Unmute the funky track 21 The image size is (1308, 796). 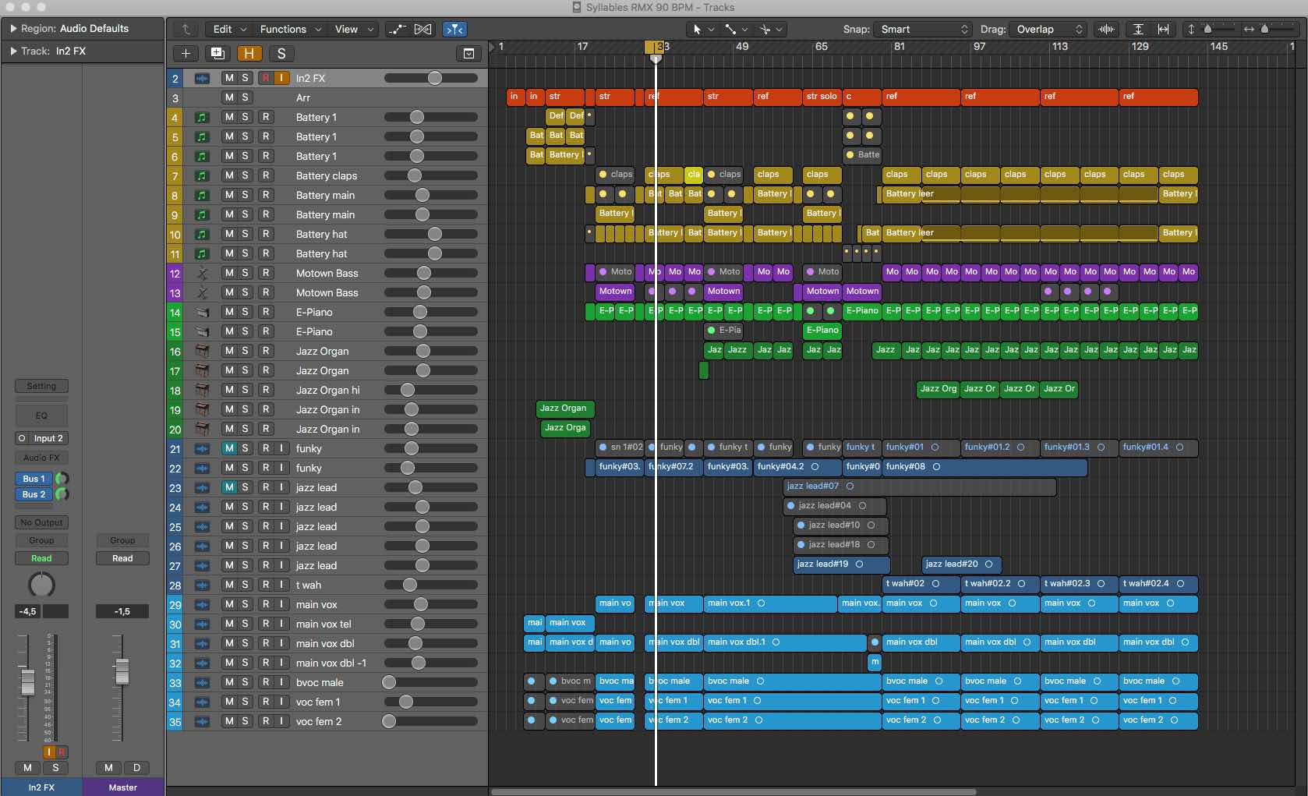229,448
